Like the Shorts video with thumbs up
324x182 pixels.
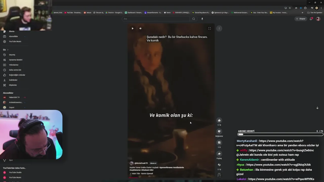click(x=219, y=120)
